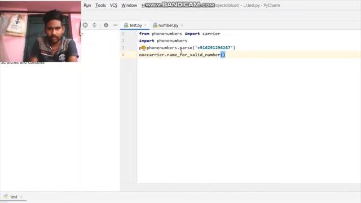
Task: Click line number 1 in gutter
Action: 123,34
